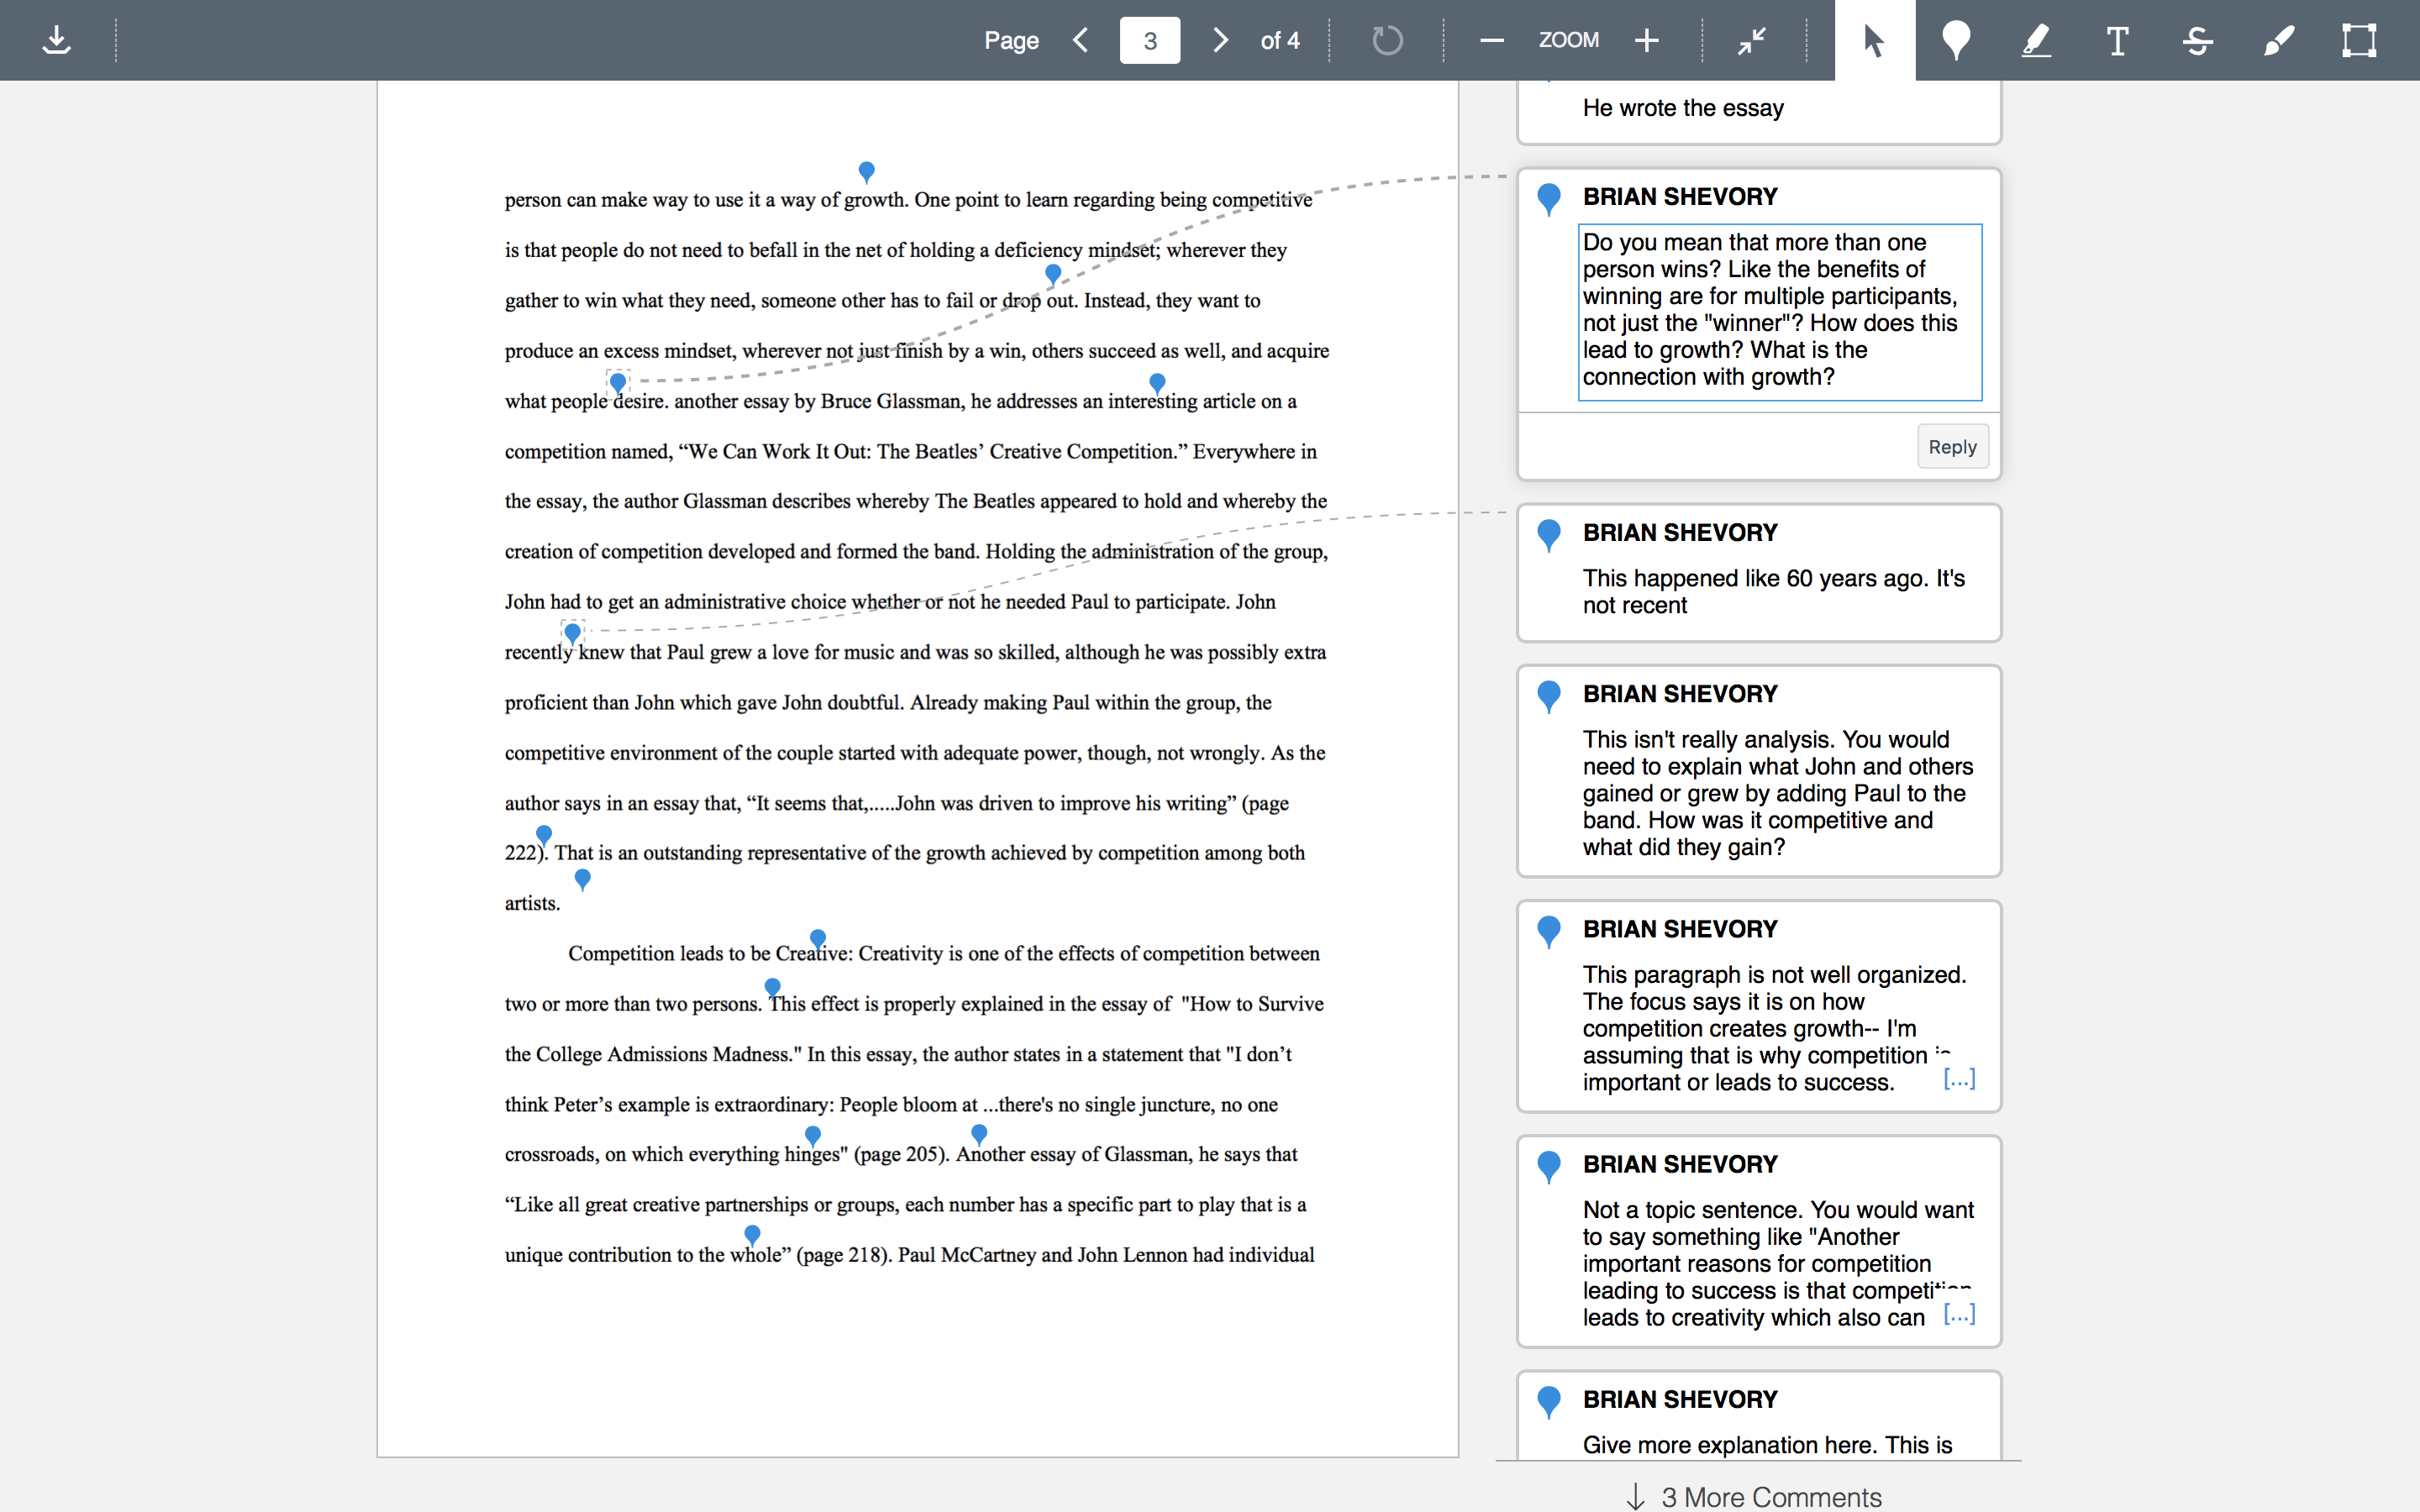Click the comment text 'He wrote the essay'

(1683, 108)
